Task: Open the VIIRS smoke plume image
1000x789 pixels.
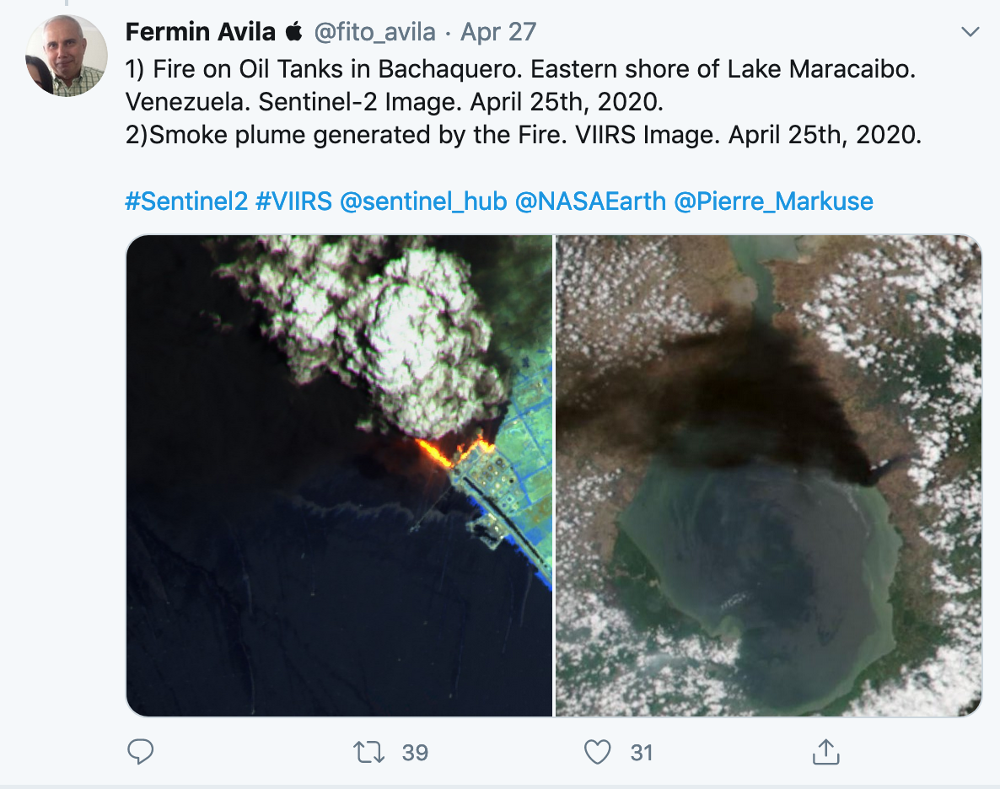Action: [768, 475]
